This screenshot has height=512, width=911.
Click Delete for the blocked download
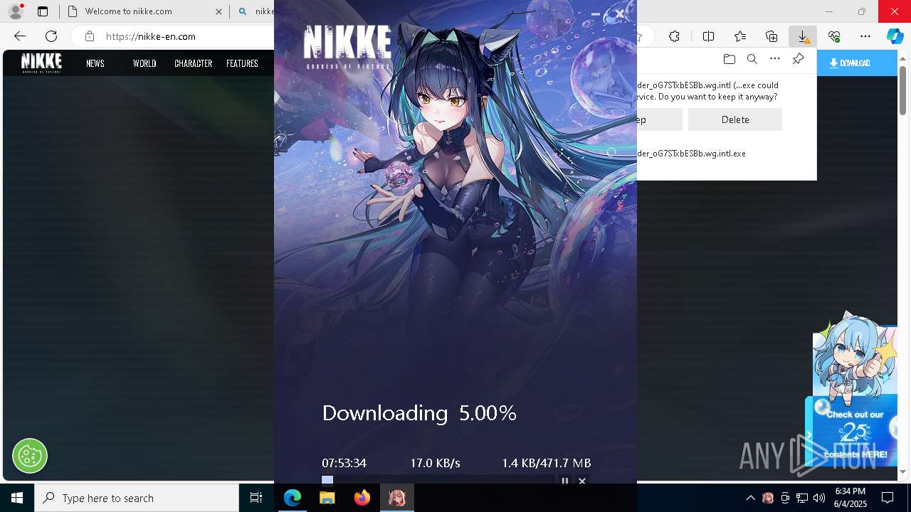pyautogui.click(x=735, y=119)
